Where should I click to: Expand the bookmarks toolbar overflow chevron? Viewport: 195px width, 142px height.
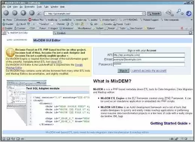191,20
